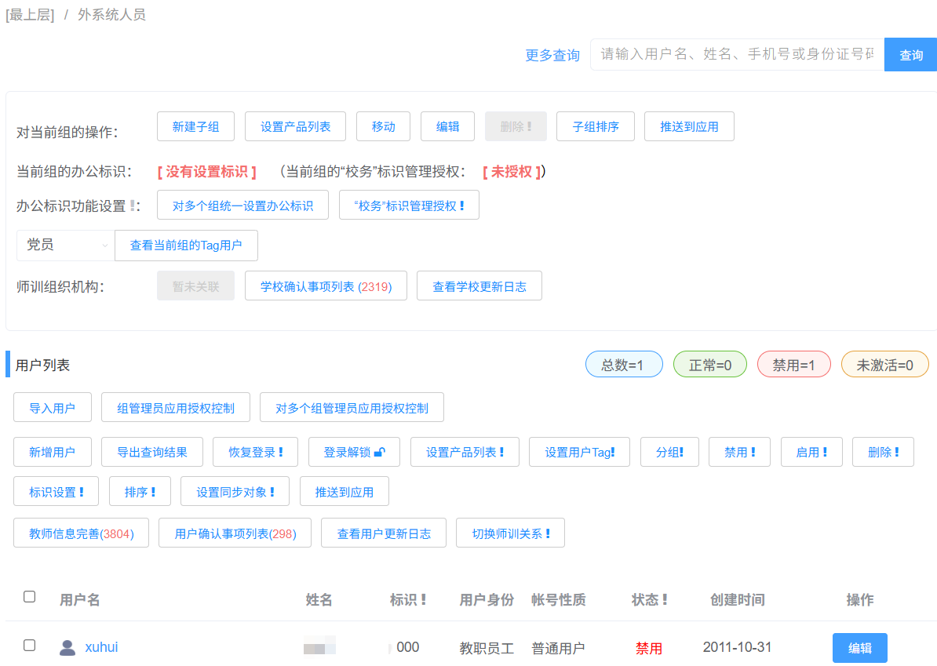The image size is (937, 666).
Task: Click the 新增用户 button
Action: [53, 452]
